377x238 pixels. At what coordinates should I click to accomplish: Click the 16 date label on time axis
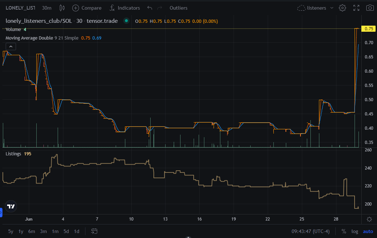point(199,219)
